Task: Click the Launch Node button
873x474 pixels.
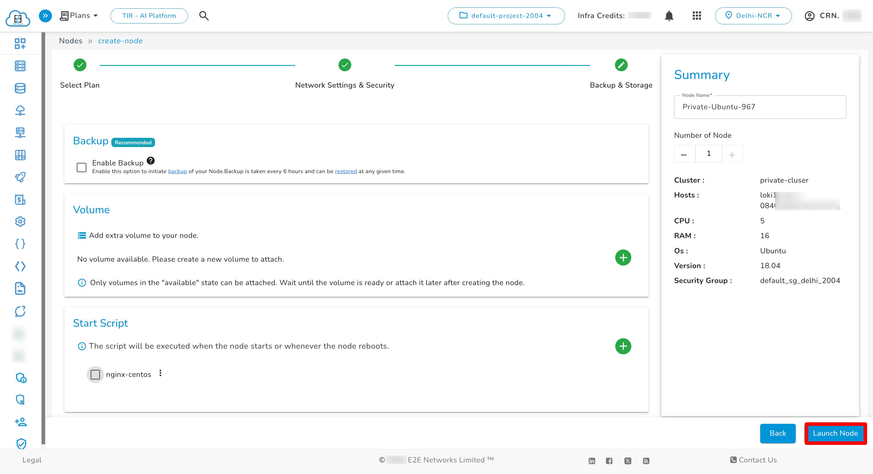Action: pos(835,433)
